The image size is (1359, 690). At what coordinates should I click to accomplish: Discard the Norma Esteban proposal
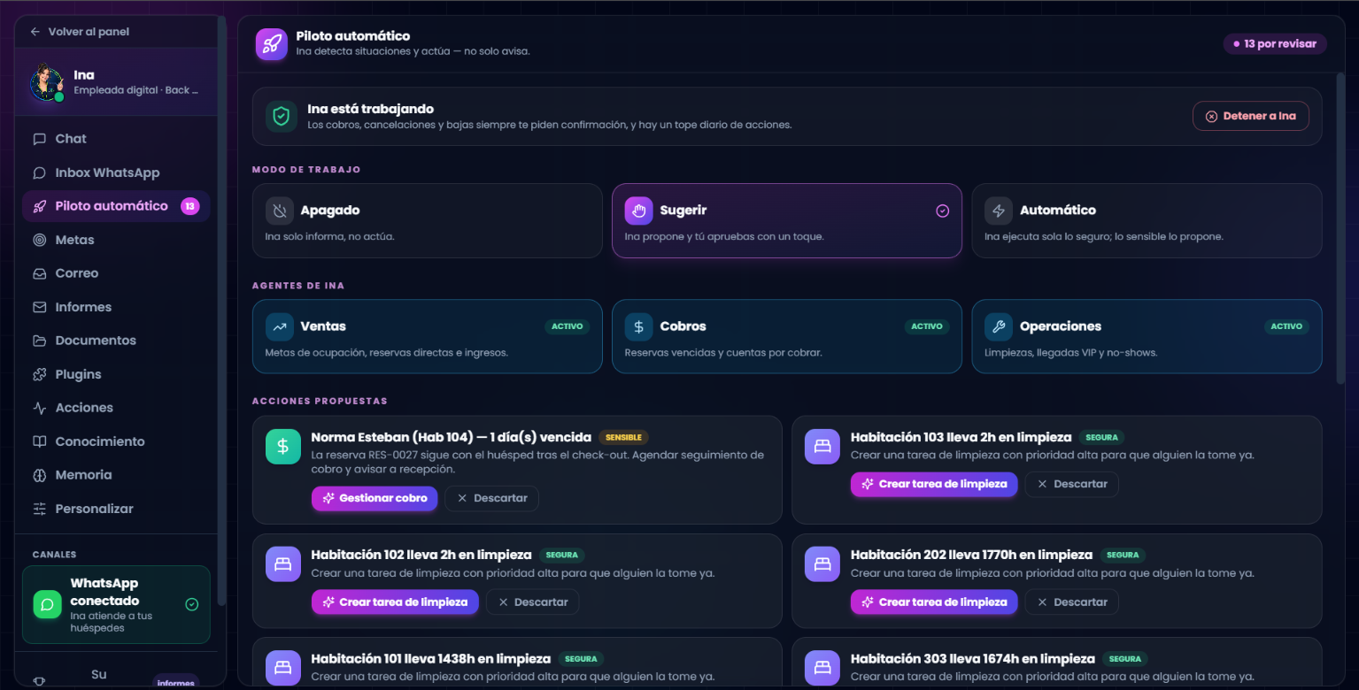pyautogui.click(x=491, y=498)
